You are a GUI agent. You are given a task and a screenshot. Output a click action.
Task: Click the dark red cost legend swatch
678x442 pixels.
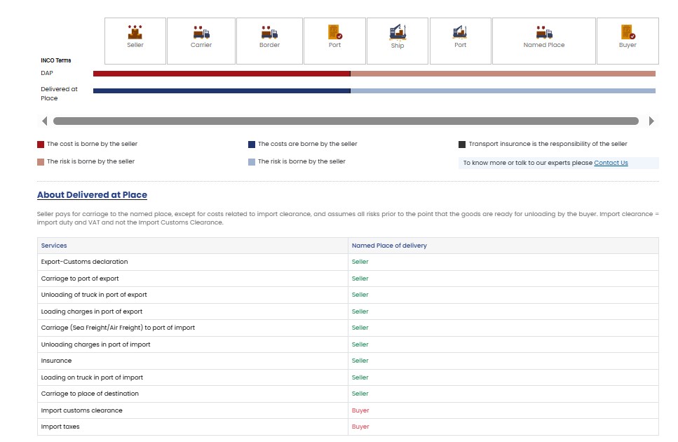(x=41, y=145)
